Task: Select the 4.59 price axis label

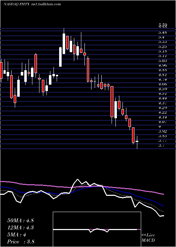Action: click(163, 89)
